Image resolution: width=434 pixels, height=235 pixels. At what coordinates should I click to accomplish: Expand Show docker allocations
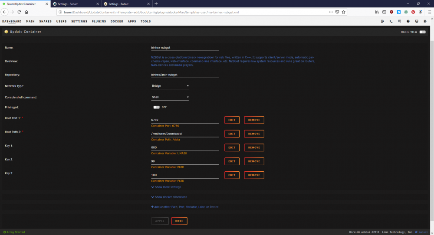(171, 197)
